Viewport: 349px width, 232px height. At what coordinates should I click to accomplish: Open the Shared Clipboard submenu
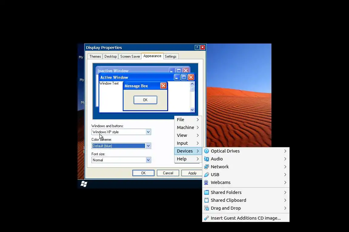[246, 200]
